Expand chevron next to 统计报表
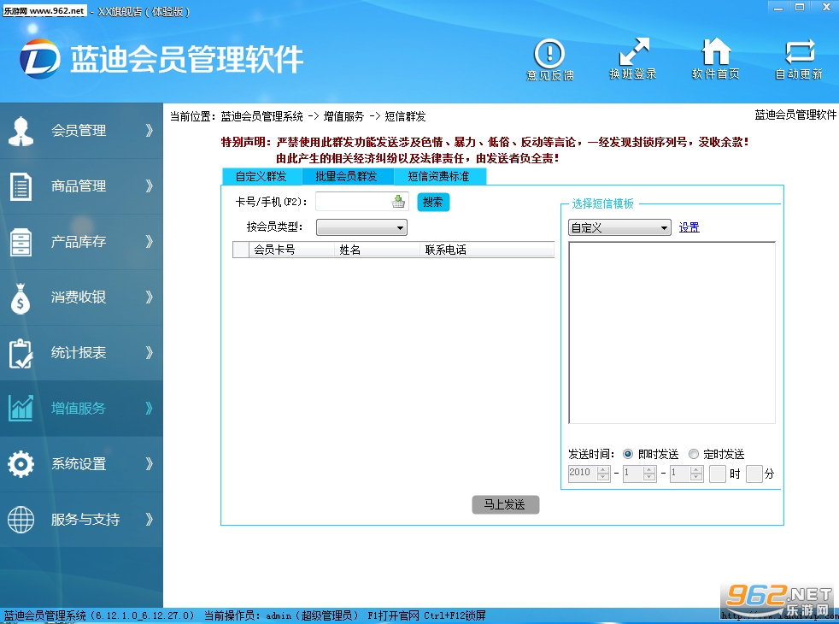839x624 pixels. pos(150,353)
